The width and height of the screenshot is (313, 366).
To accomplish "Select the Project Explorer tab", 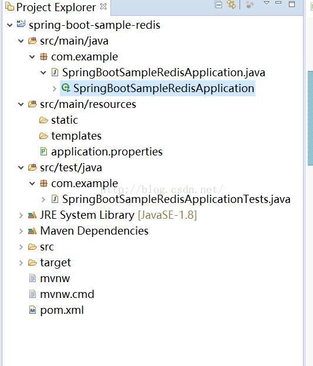I will pyautogui.click(x=56, y=7).
